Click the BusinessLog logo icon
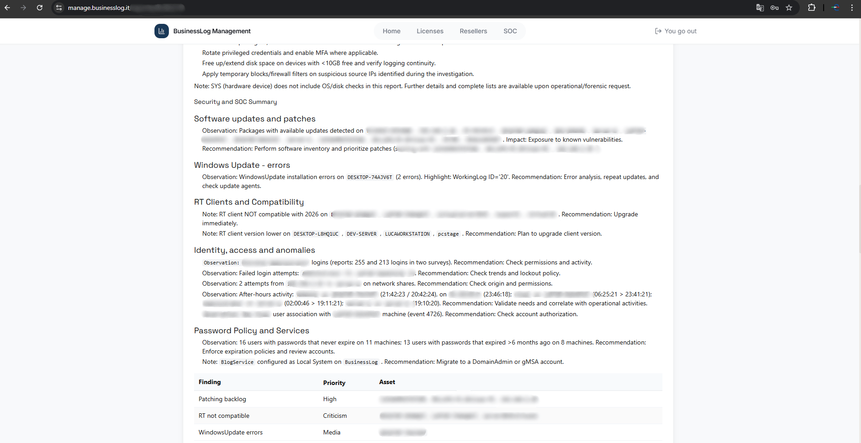The image size is (861, 443). point(162,31)
